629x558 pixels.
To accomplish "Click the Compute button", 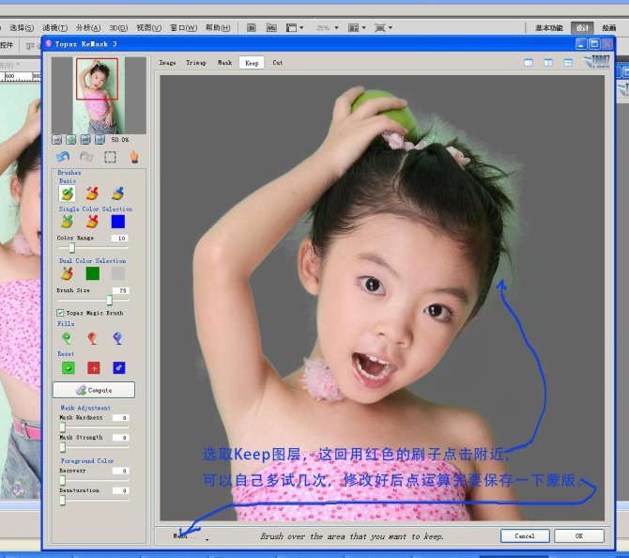I will (x=94, y=390).
